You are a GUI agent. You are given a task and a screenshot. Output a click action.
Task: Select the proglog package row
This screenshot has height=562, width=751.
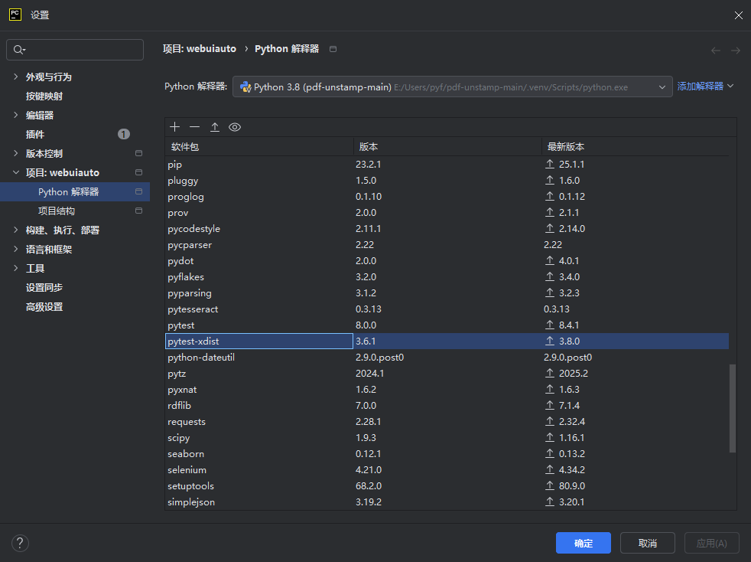point(447,197)
